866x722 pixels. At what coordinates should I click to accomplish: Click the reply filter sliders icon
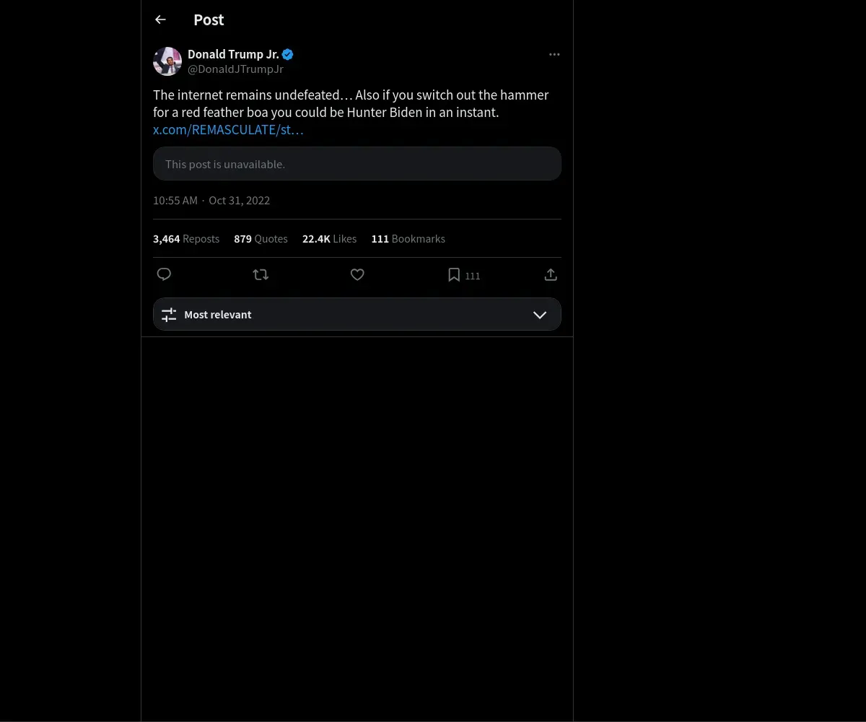pos(169,315)
